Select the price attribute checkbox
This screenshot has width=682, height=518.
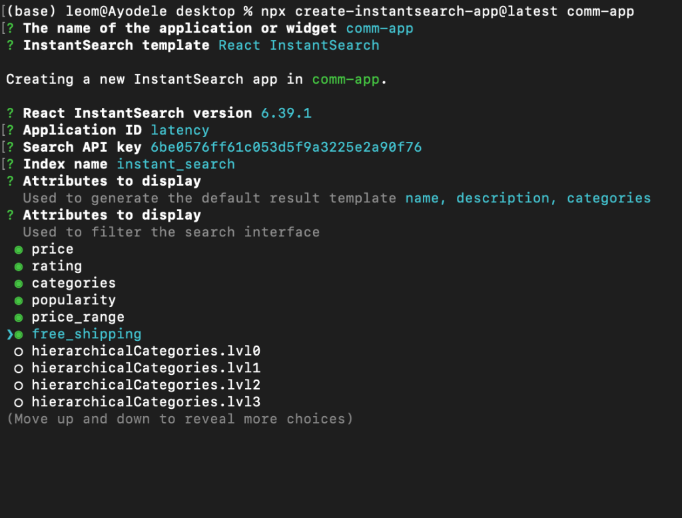click(52, 249)
